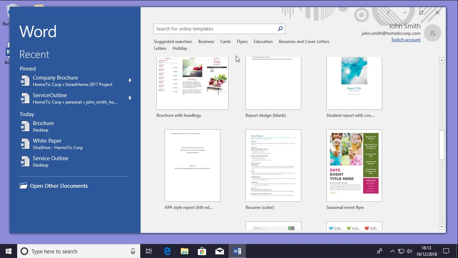Click the Word icon on the taskbar
The width and height of the screenshot is (458, 258).
237,251
